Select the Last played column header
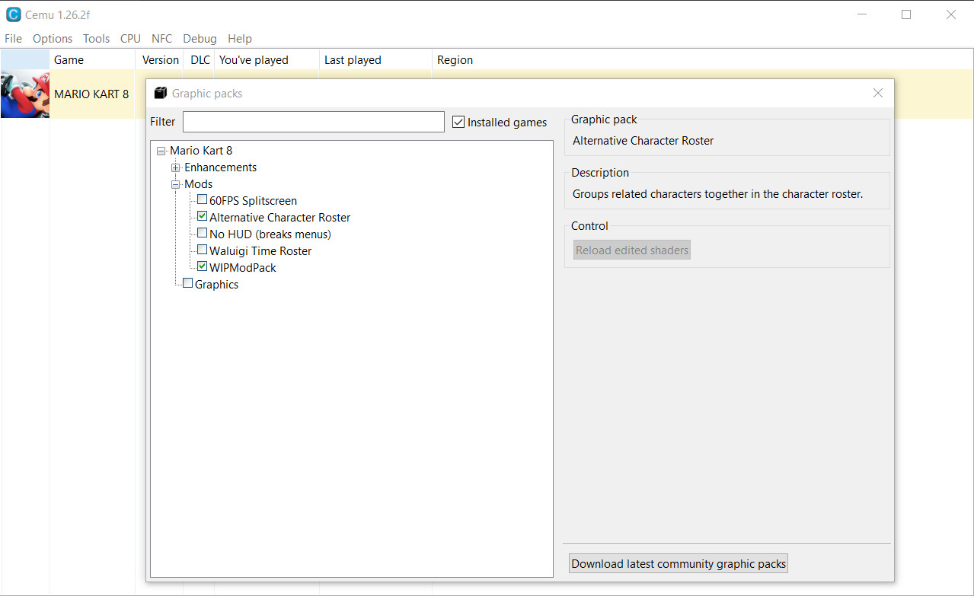Viewport: 974px width, 596px height. [353, 59]
